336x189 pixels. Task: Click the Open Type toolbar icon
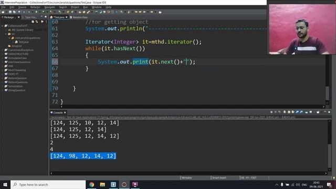(x=80, y=12)
